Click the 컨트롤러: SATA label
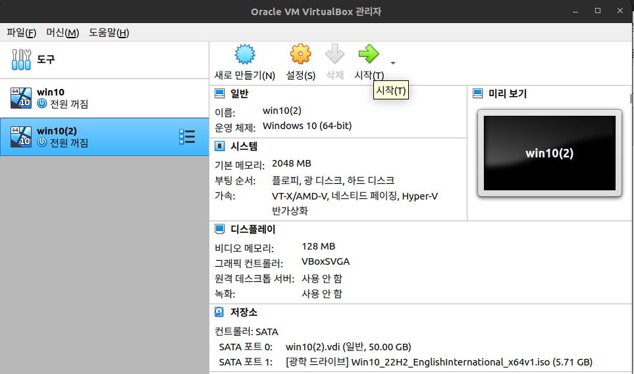 coord(246,332)
